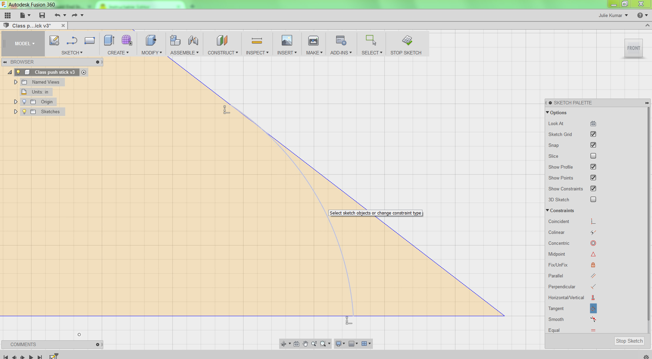
Task: Click the Extrude icon in Create
Action: pyautogui.click(x=109, y=40)
